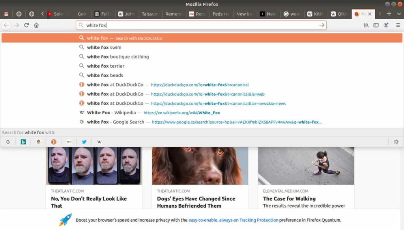
Task: Open the Firefox account icon
Action: (x=386, y=25)
